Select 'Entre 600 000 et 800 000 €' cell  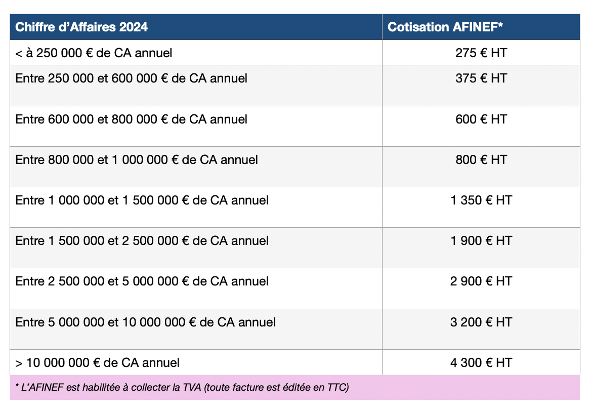tap(132, 119)
